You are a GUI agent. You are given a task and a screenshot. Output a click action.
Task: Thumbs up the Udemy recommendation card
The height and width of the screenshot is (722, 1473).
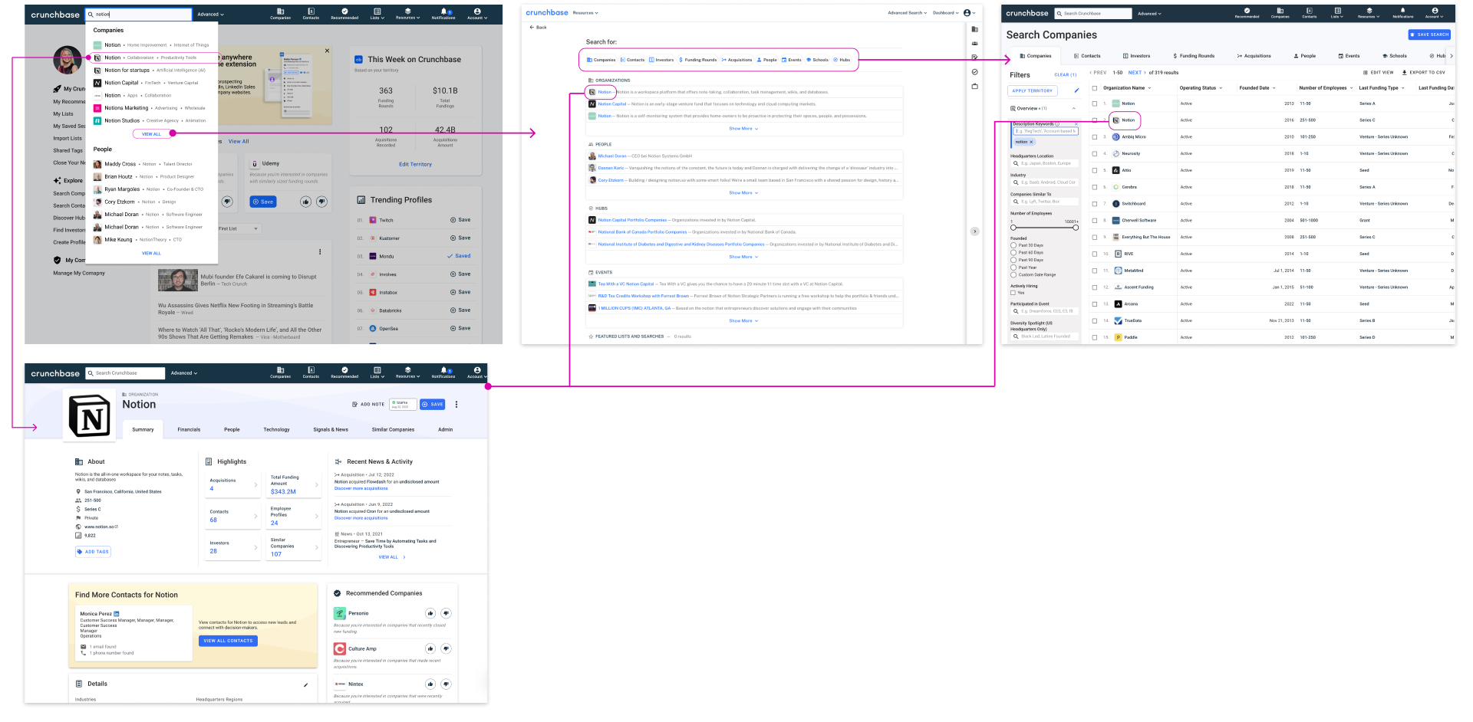click(305, 202)
